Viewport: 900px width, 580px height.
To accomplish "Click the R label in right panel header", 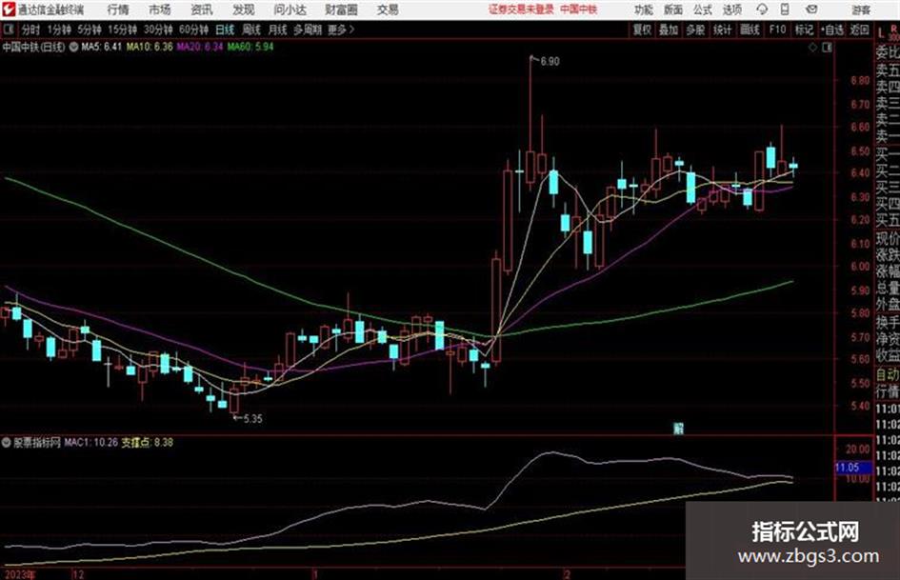I will [x=893, y=29].
